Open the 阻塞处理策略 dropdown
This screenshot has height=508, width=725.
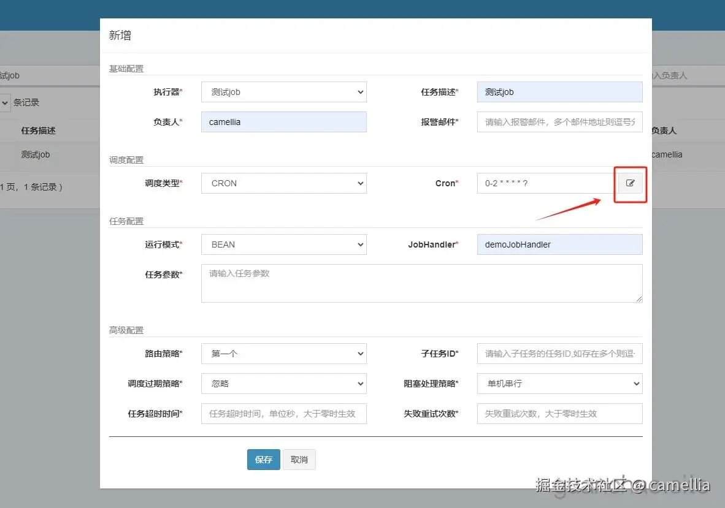tap(559, 384)
